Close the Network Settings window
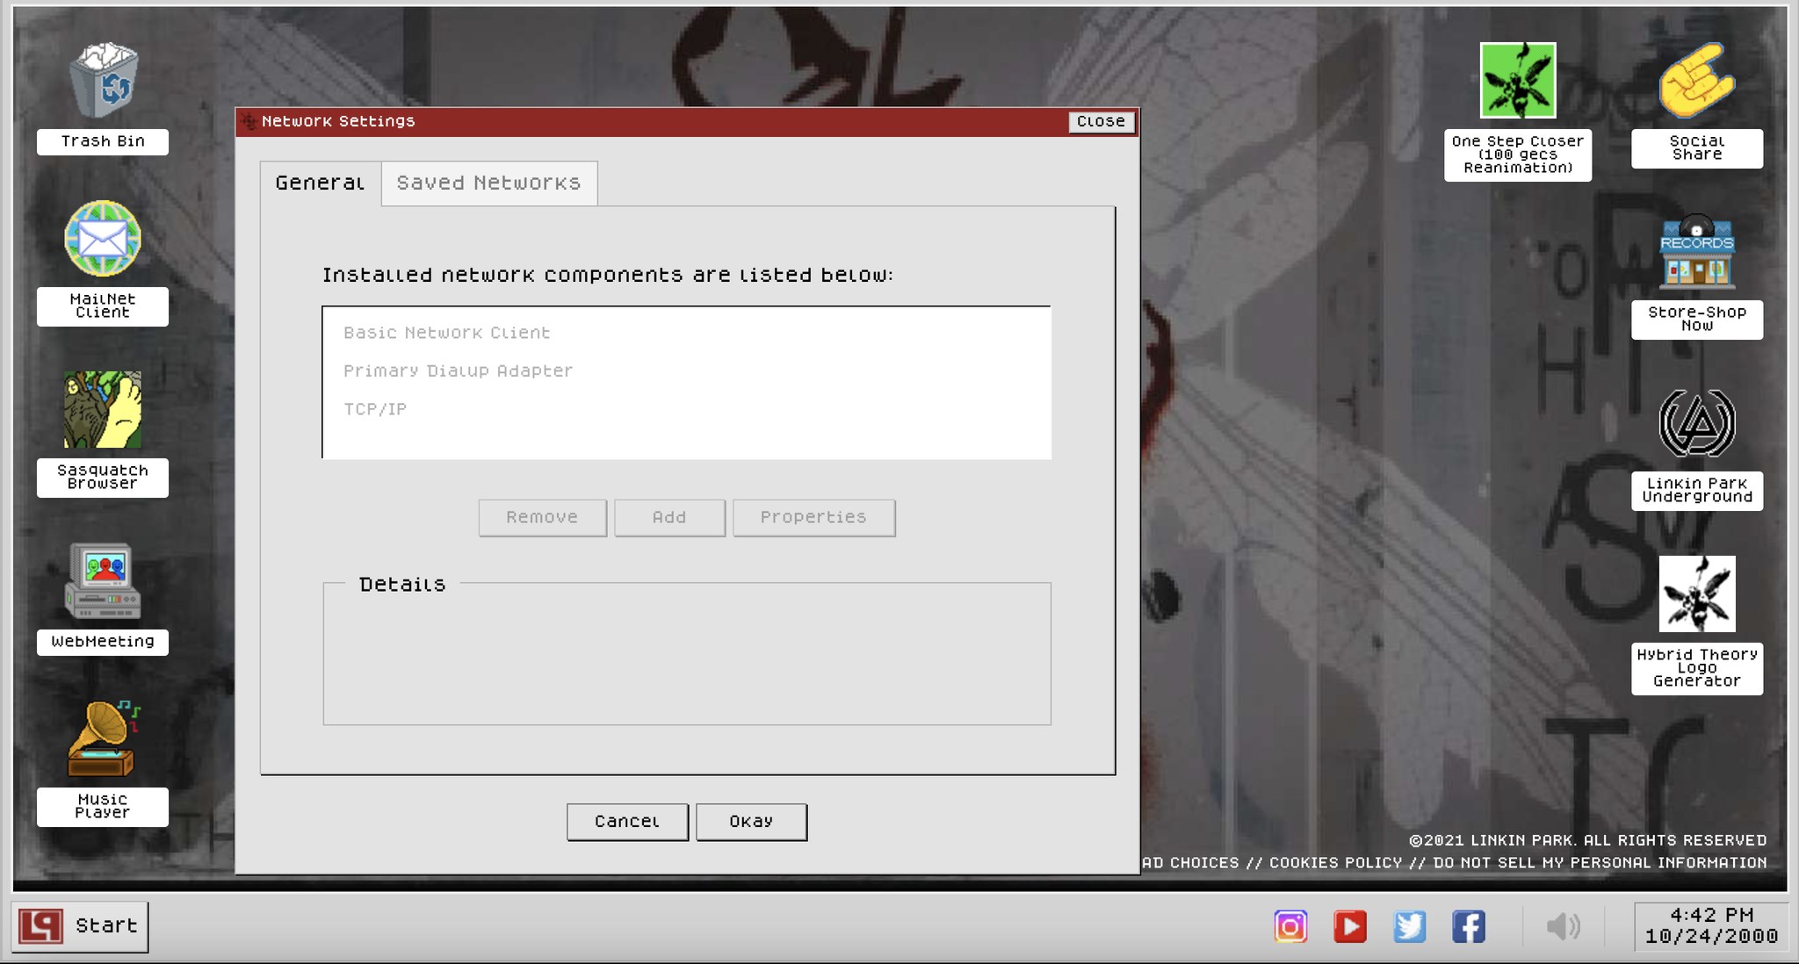Screen dimensions: 1799x964 [x=1101, y=121]
